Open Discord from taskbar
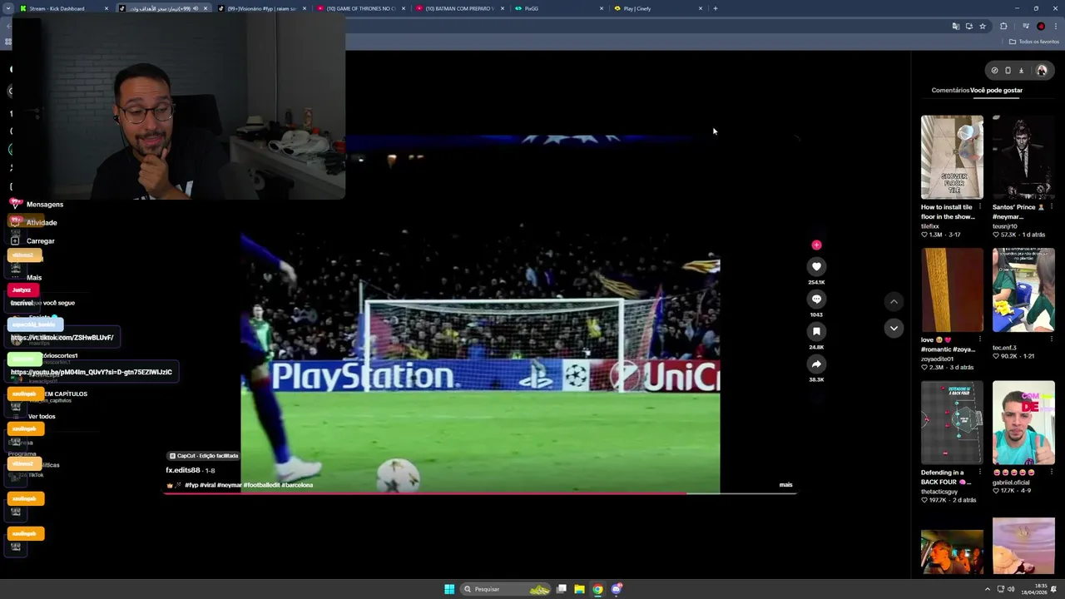 (x=617, y=589)
